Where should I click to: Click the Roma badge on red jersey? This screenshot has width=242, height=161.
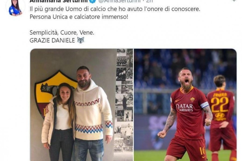click(192, 99)
